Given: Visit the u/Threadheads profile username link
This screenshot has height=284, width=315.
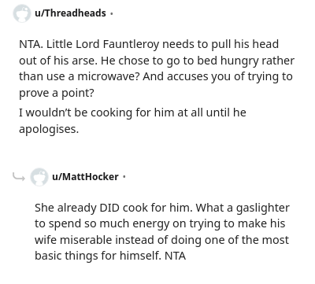Looking at the screenshot, I should 70,13.
